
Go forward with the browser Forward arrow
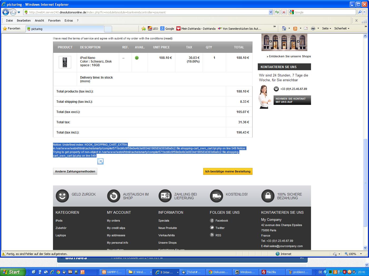(x=13, y=12)
